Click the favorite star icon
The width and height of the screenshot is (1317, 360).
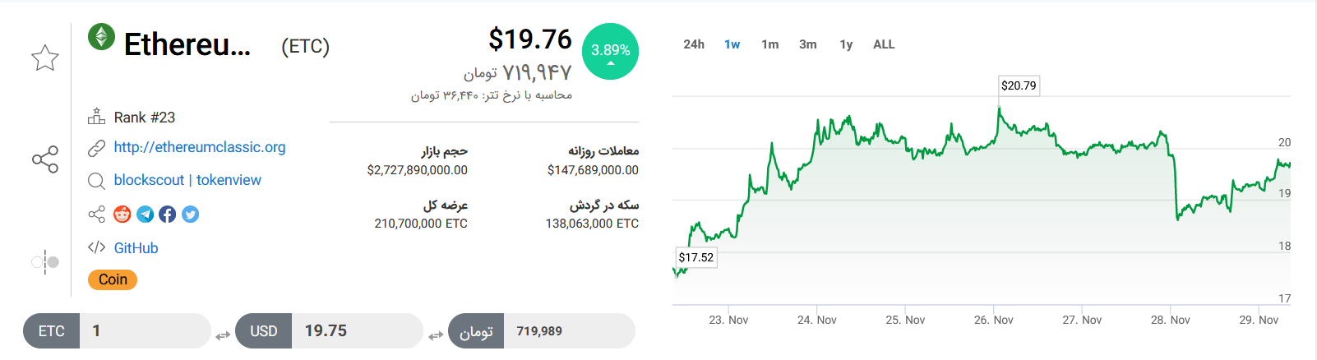tap(45, 58)
